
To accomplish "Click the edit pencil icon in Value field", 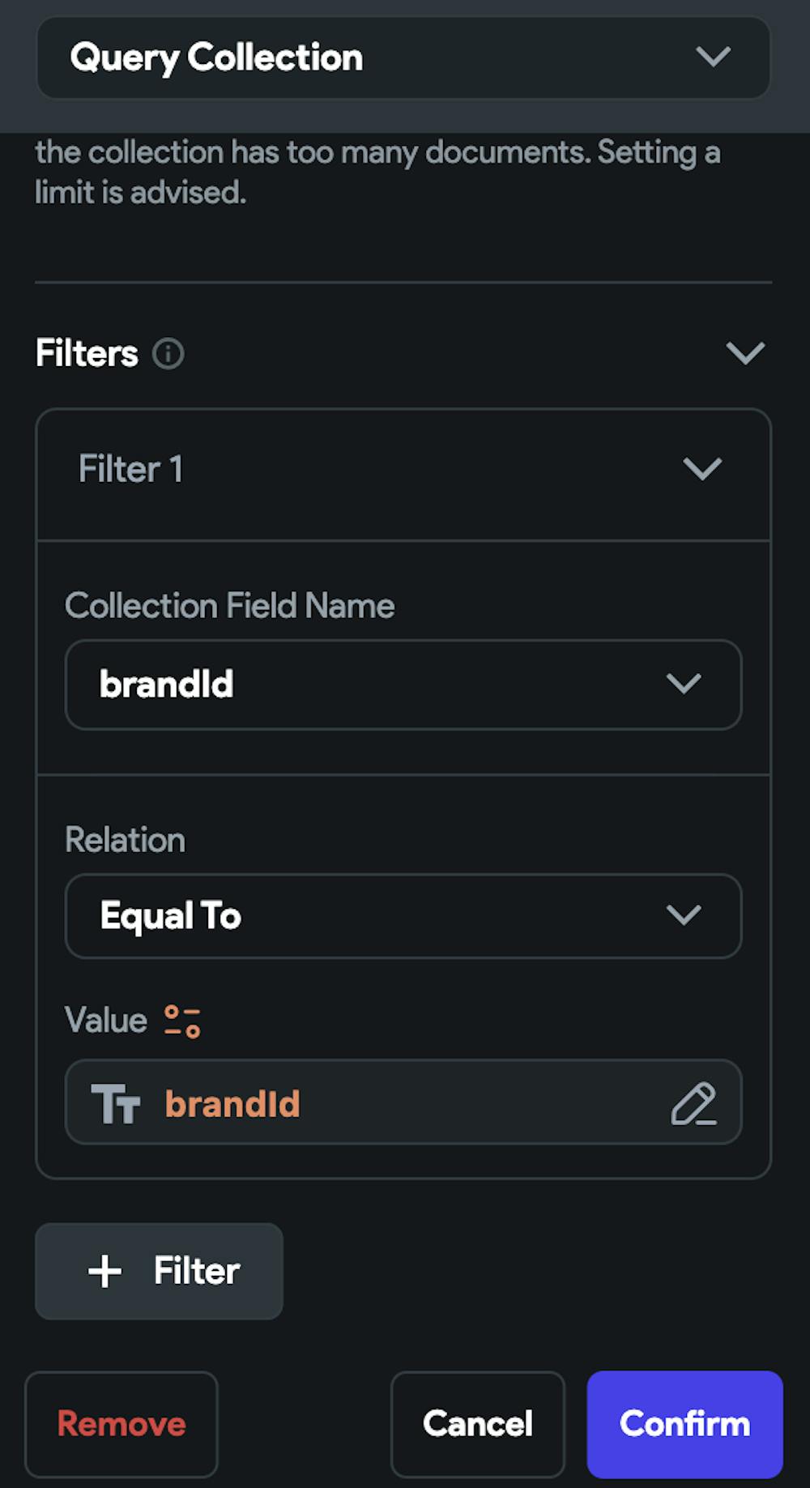I will [x=693, y=1103].
